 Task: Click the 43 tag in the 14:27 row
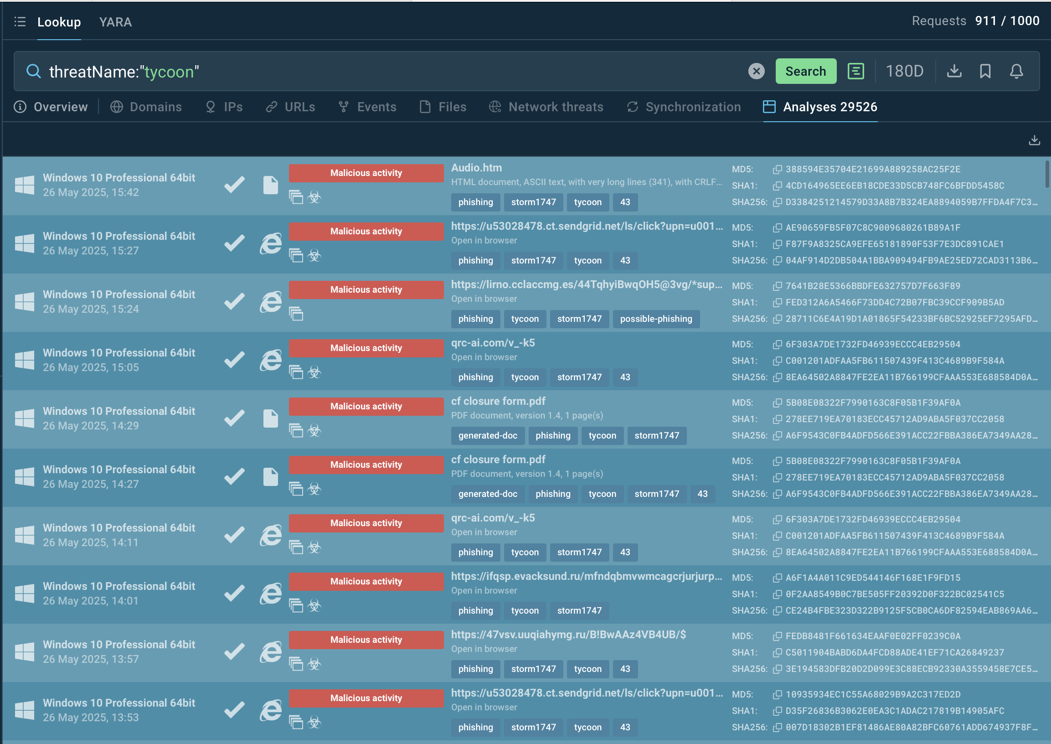(702, 494)
